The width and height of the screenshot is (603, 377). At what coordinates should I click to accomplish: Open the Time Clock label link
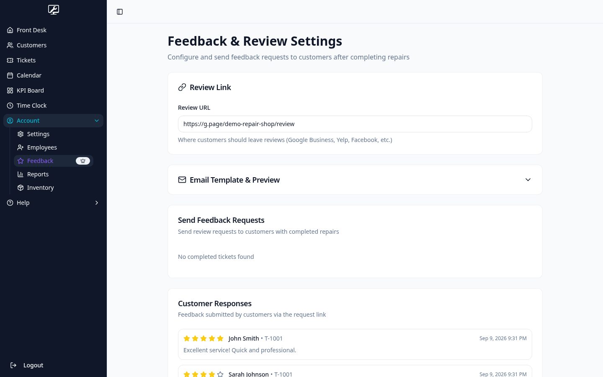tap(31, 106)
